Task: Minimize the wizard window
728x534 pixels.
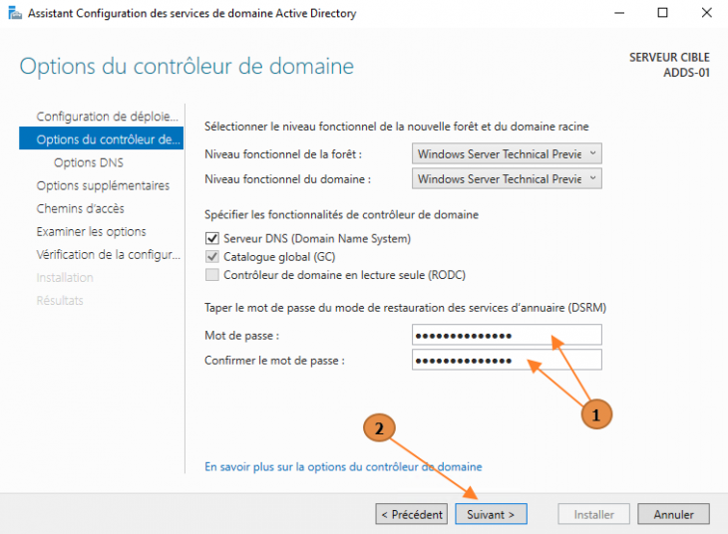Action: [619, 13]
